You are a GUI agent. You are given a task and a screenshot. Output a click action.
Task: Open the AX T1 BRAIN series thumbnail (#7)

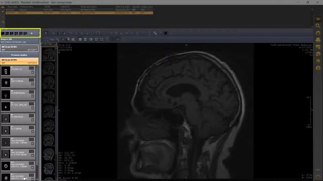(6, 130)
